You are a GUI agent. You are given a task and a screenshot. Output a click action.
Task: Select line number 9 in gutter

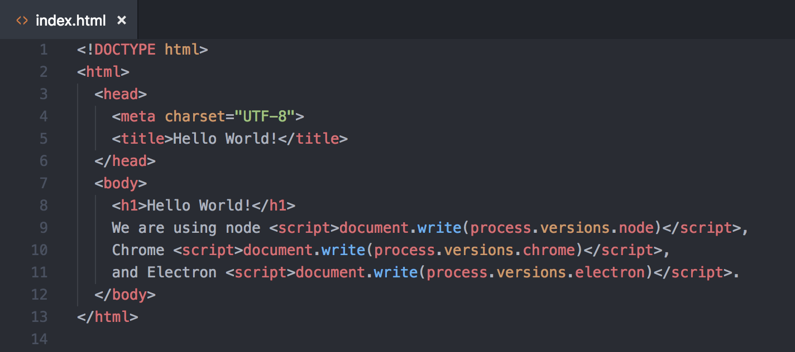(x=44, y=228)
